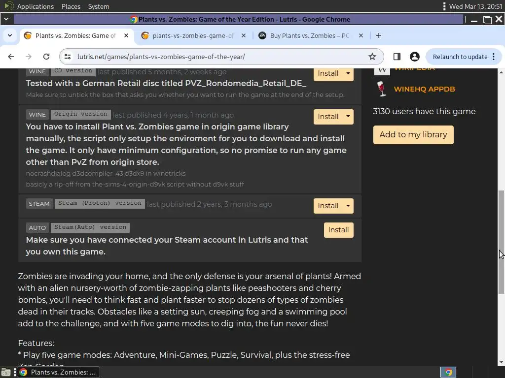Click 'last published 2 years, 3 months ago'
Screen dimensions: 505x378
pos(209,204)
